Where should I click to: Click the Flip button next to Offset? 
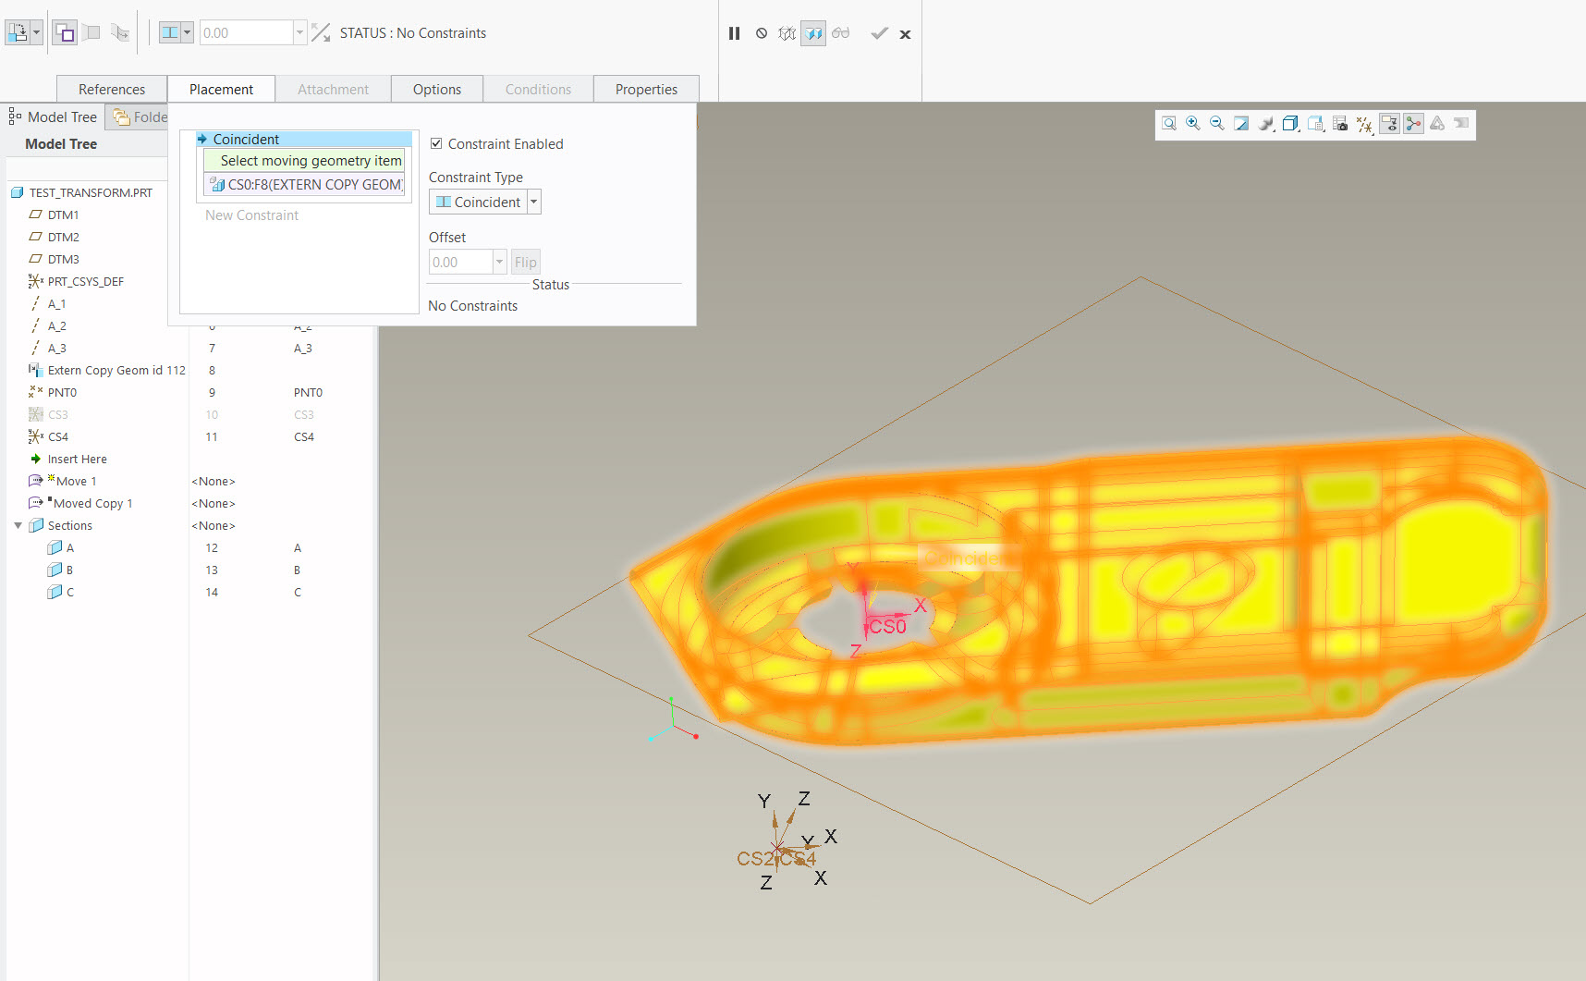(x=525, y=262)
